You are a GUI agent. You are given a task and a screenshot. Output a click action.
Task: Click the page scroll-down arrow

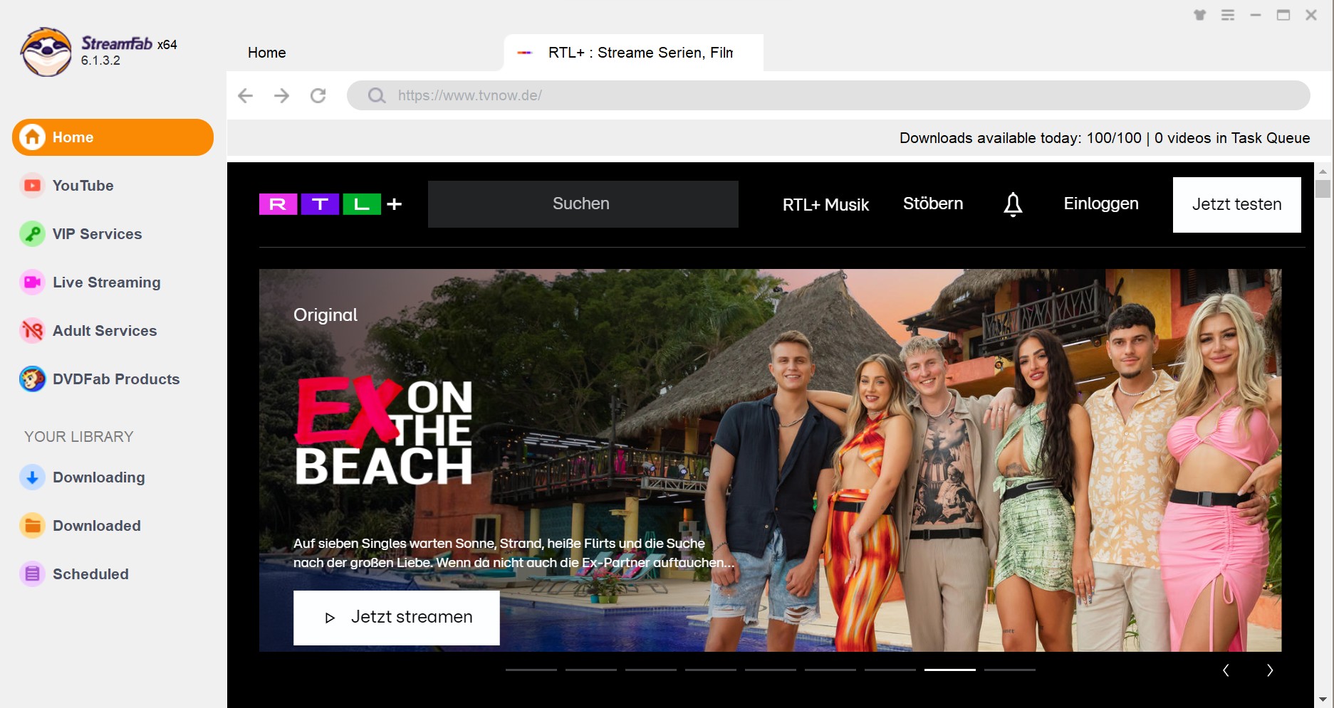click(1323, 699)
